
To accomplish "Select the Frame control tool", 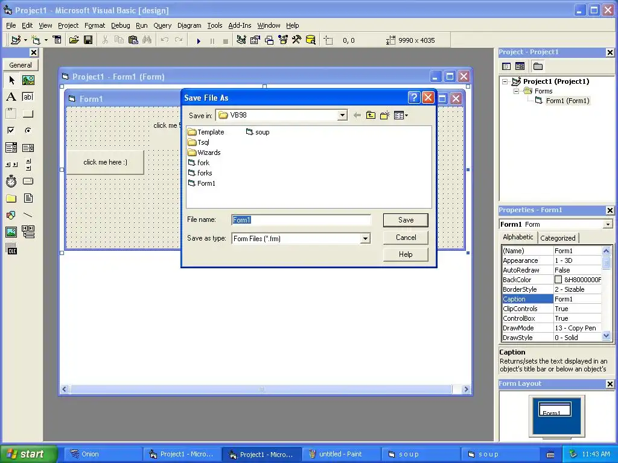I will (11, 114).
